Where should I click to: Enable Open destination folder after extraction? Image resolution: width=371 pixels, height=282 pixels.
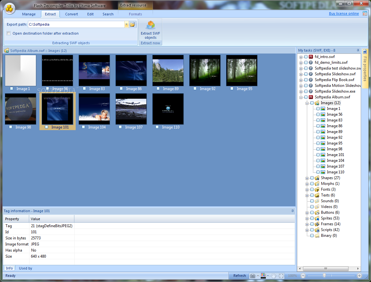click(x=9, y=33)
